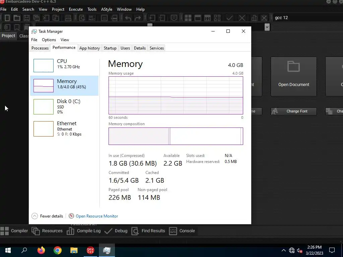343x257 pixels.
Task: Open the Dev-C++ Tools menu
Action: 92,9
